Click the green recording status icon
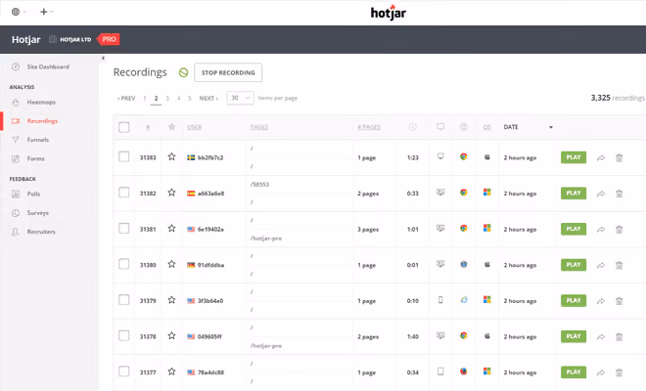Viewport: 646px width, 391px height. pyautogui.click(x=183, y=73)
